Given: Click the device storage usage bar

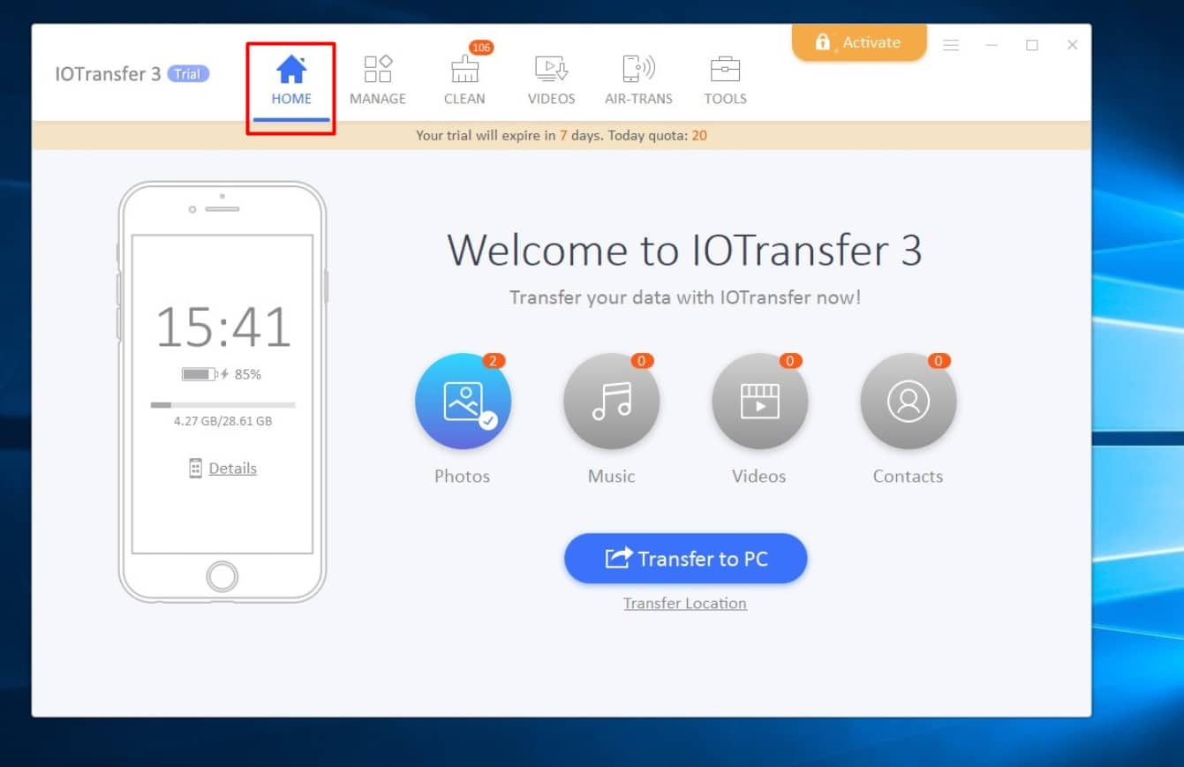Looking at the screenshot, I should (x=222, y=405).
